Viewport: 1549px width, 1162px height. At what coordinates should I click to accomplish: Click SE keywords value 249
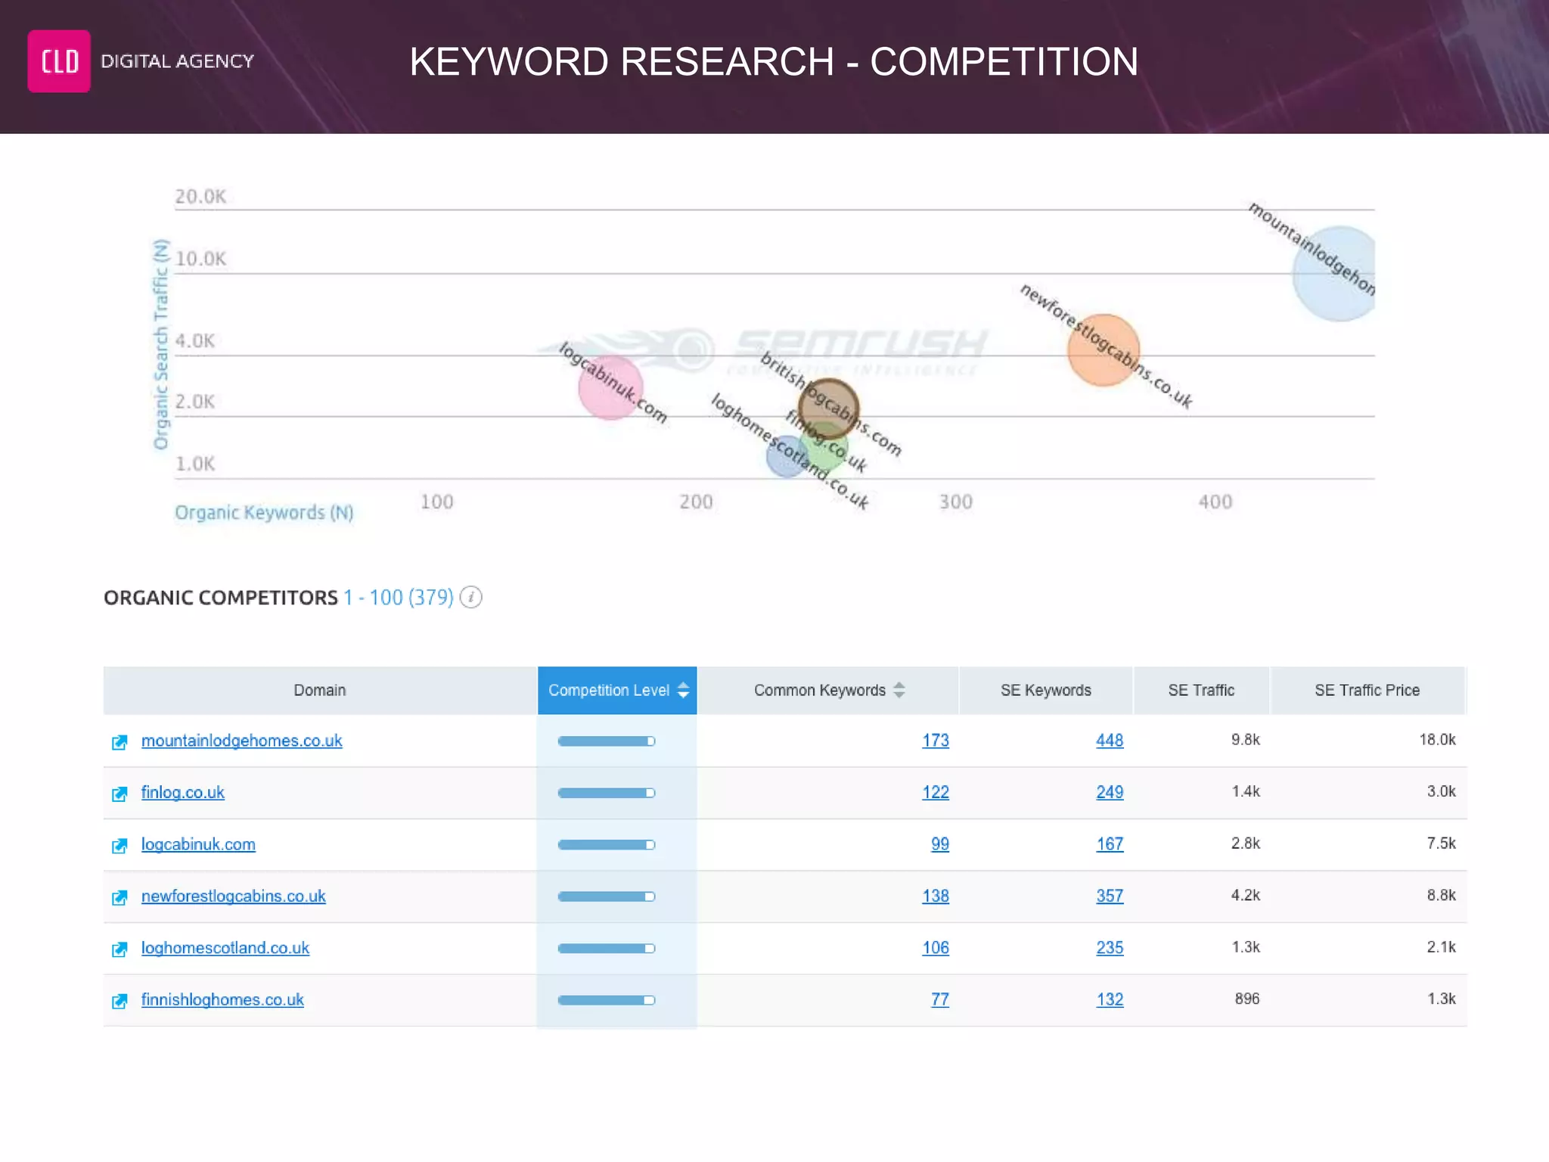pos(1110,792)
